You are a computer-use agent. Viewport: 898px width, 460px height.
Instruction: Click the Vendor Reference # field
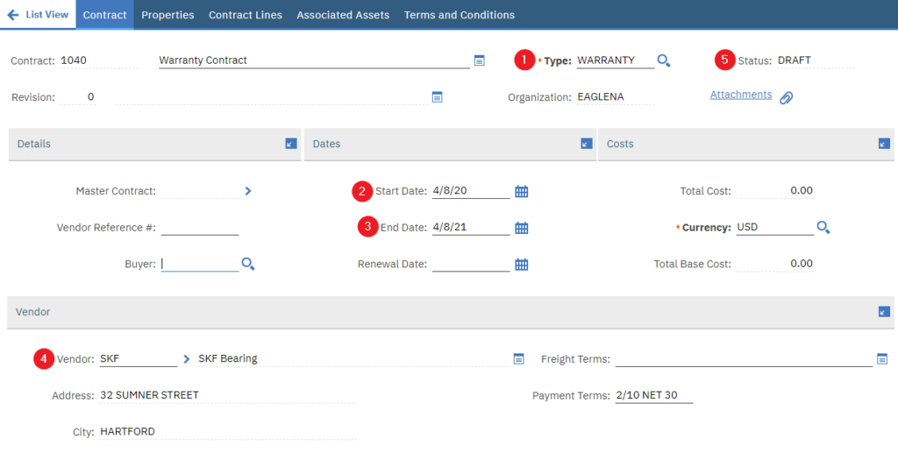coord(199,228)
